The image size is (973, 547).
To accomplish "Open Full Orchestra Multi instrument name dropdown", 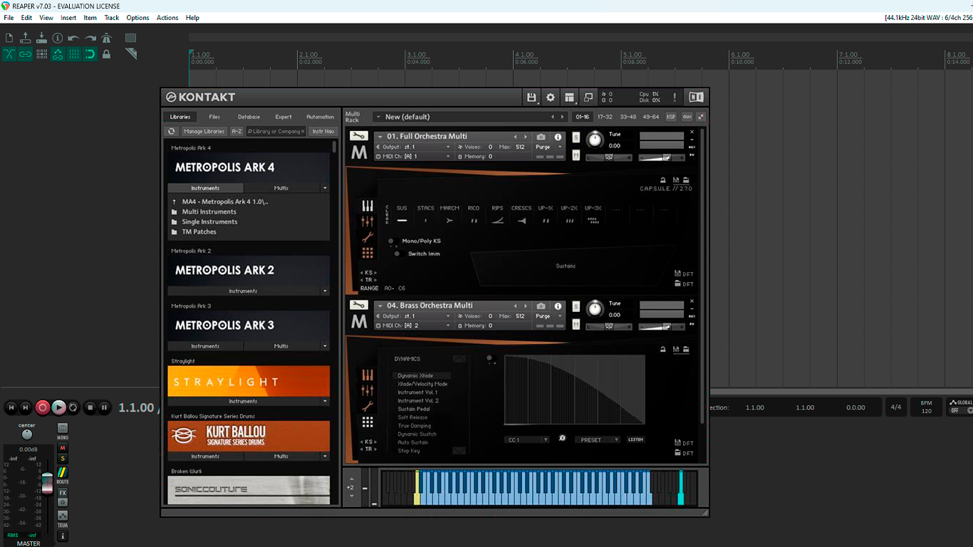I will 380,137.
